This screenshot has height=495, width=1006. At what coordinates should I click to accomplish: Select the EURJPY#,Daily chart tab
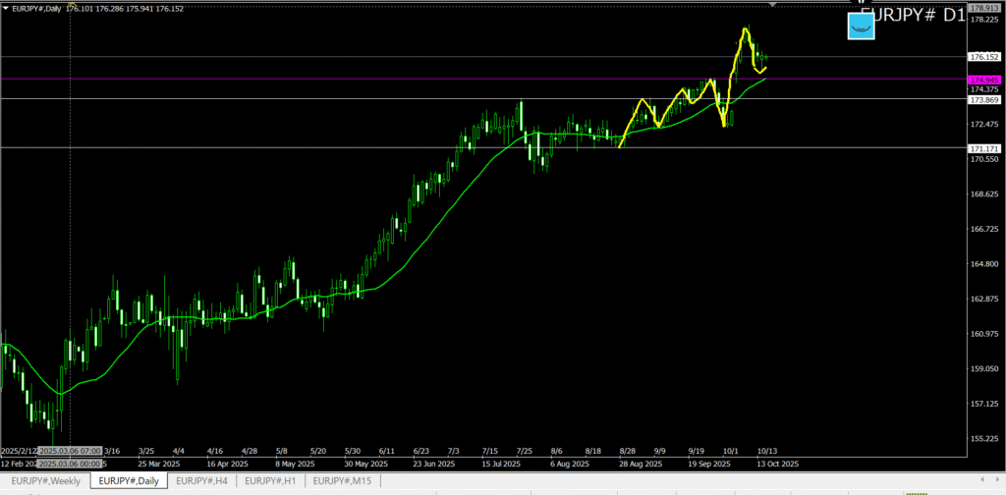[128, 480]
